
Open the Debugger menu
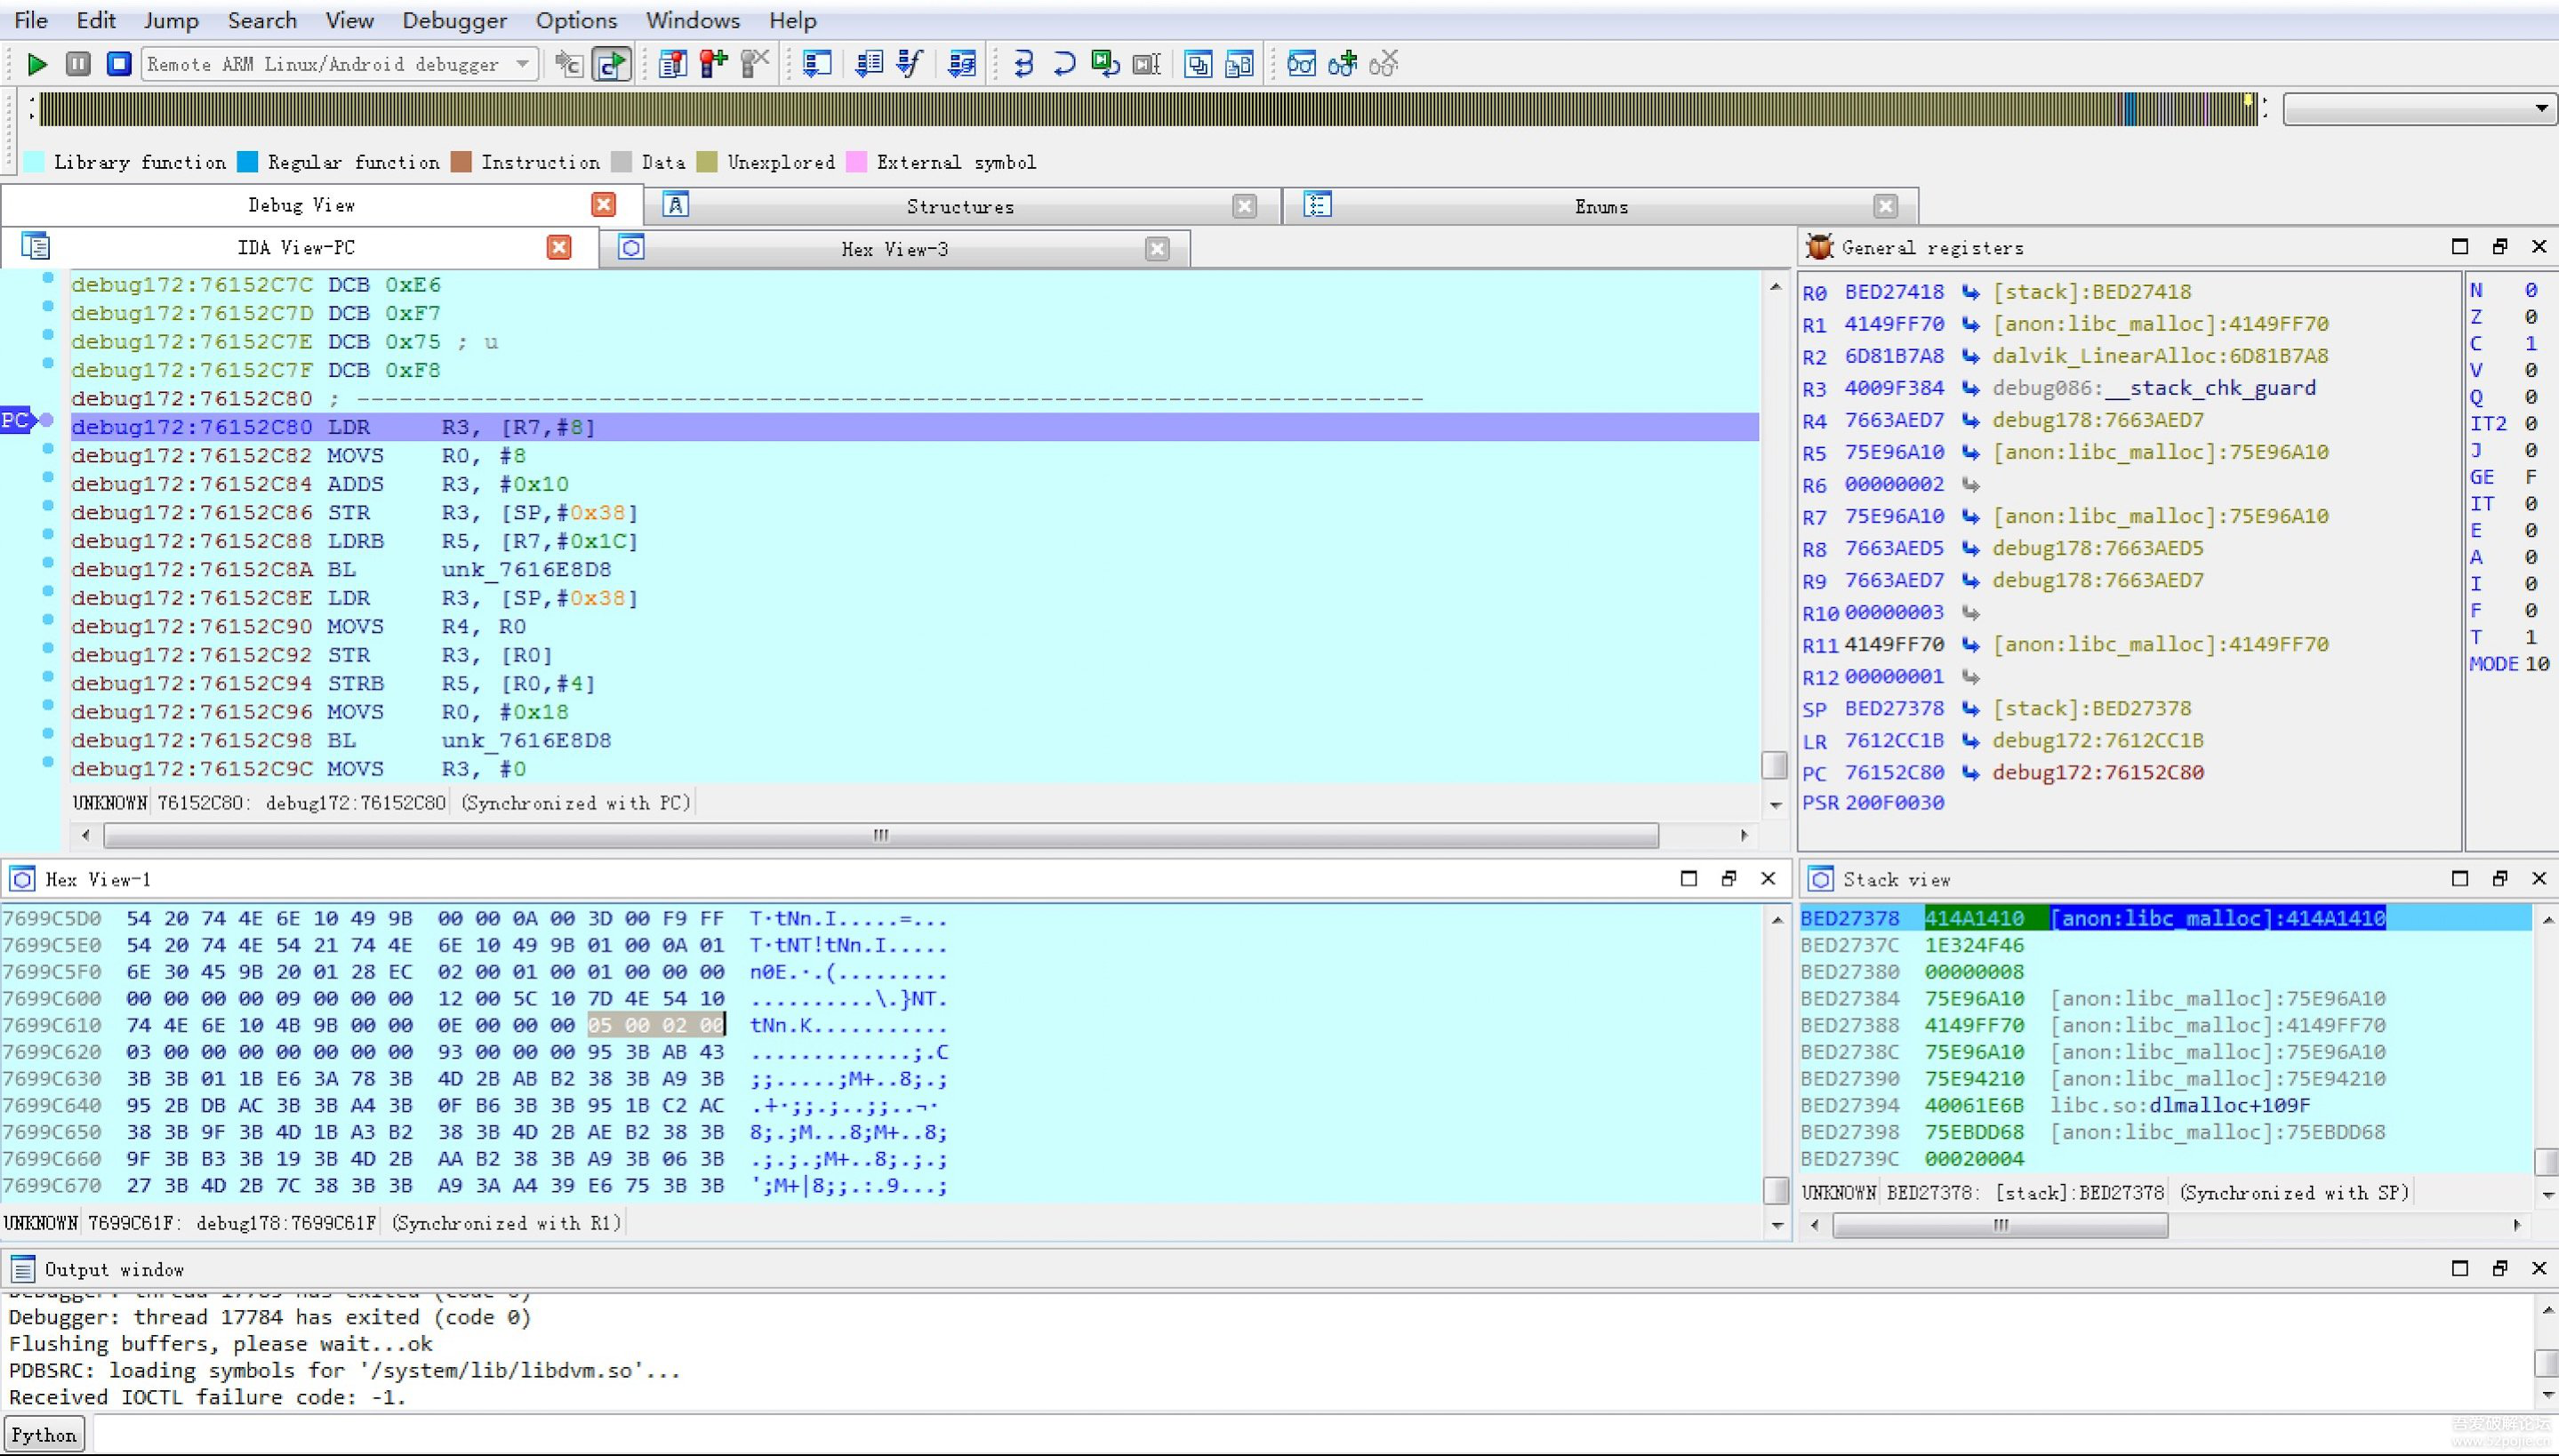click(454, 20)
